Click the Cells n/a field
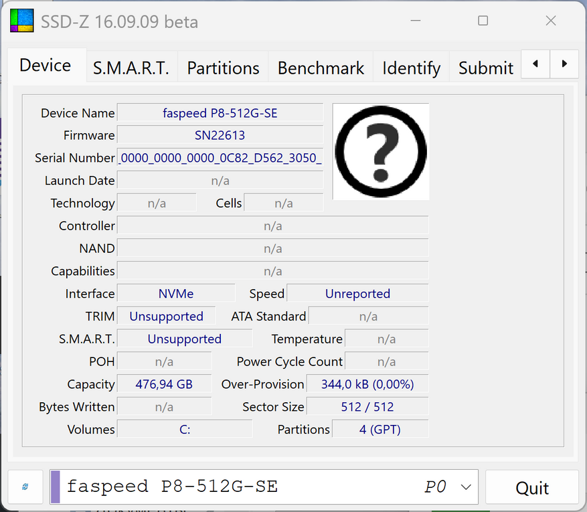Screen dimensions: 587x512 coord(283,203)
